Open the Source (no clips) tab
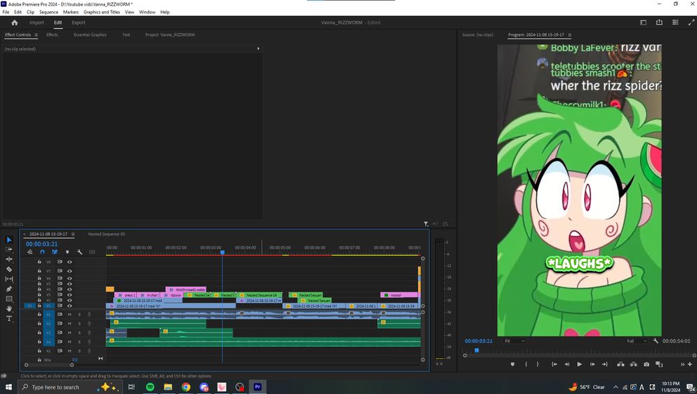Screen dimensions: 697x394 pyautogui.click(x=477, y=35)
